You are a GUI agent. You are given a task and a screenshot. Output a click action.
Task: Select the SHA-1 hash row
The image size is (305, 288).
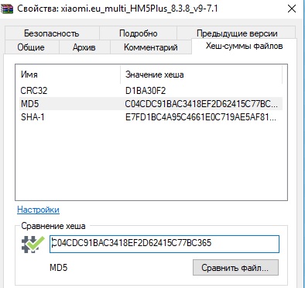pyautogui.click(x=151, y=117)
